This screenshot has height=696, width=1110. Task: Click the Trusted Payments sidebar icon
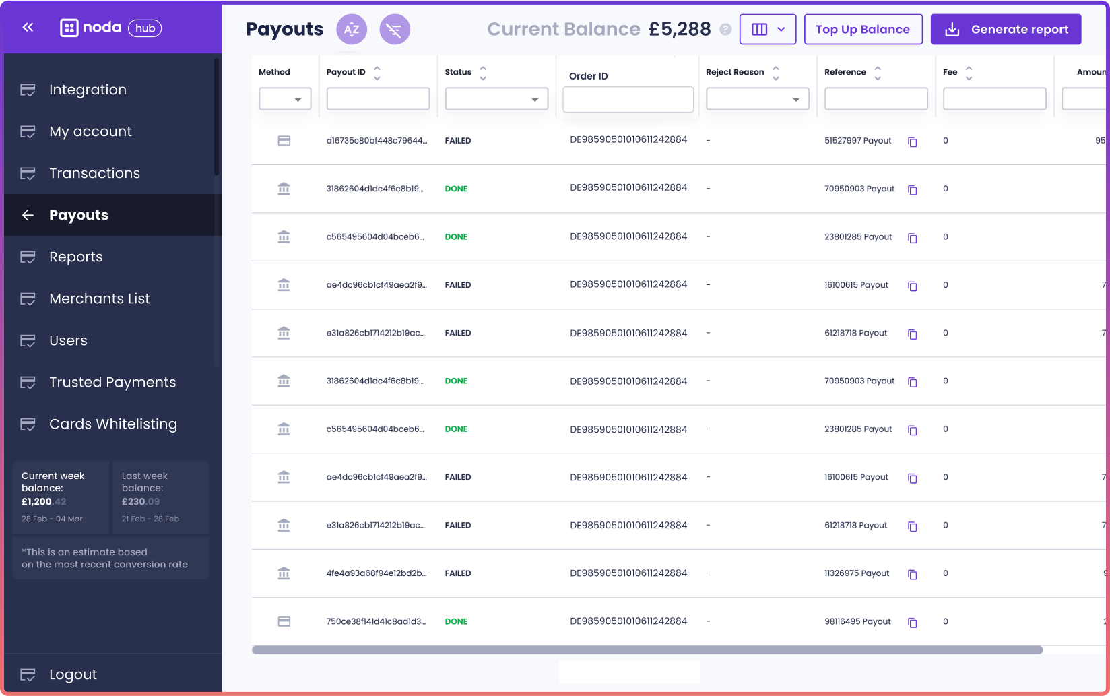[28, 382]
